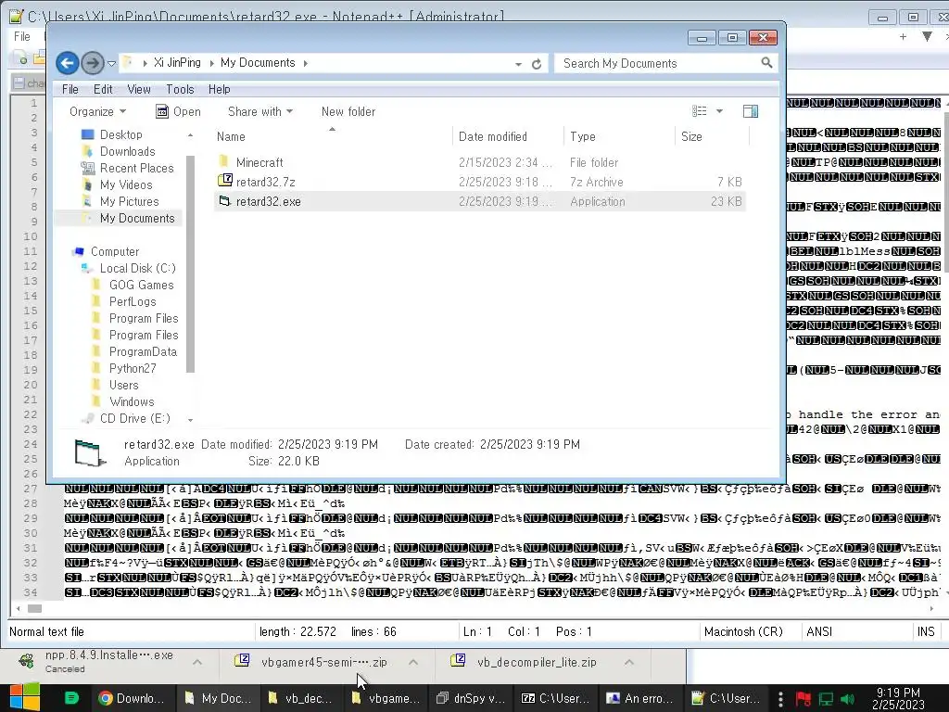Open the view options dropdown arrow
Image resolution: width=949 pixels, height=712 pixels.
pyautogui.click(x=719, y=111)
